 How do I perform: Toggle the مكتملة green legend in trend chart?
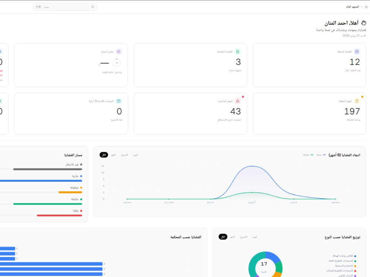(308, 155)
